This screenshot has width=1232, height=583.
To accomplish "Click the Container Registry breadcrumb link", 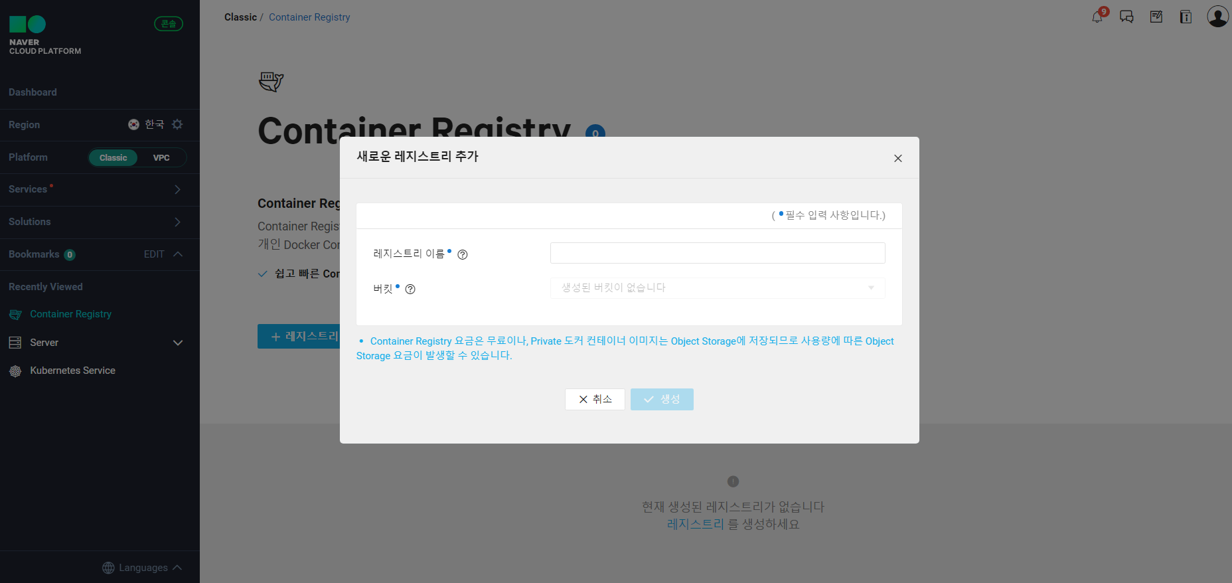I will tap(309, 17).
